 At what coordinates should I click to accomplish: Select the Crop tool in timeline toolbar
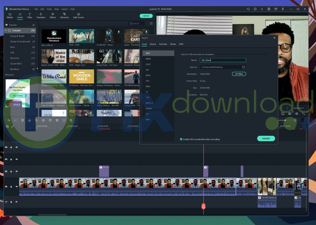pos(36,120)
